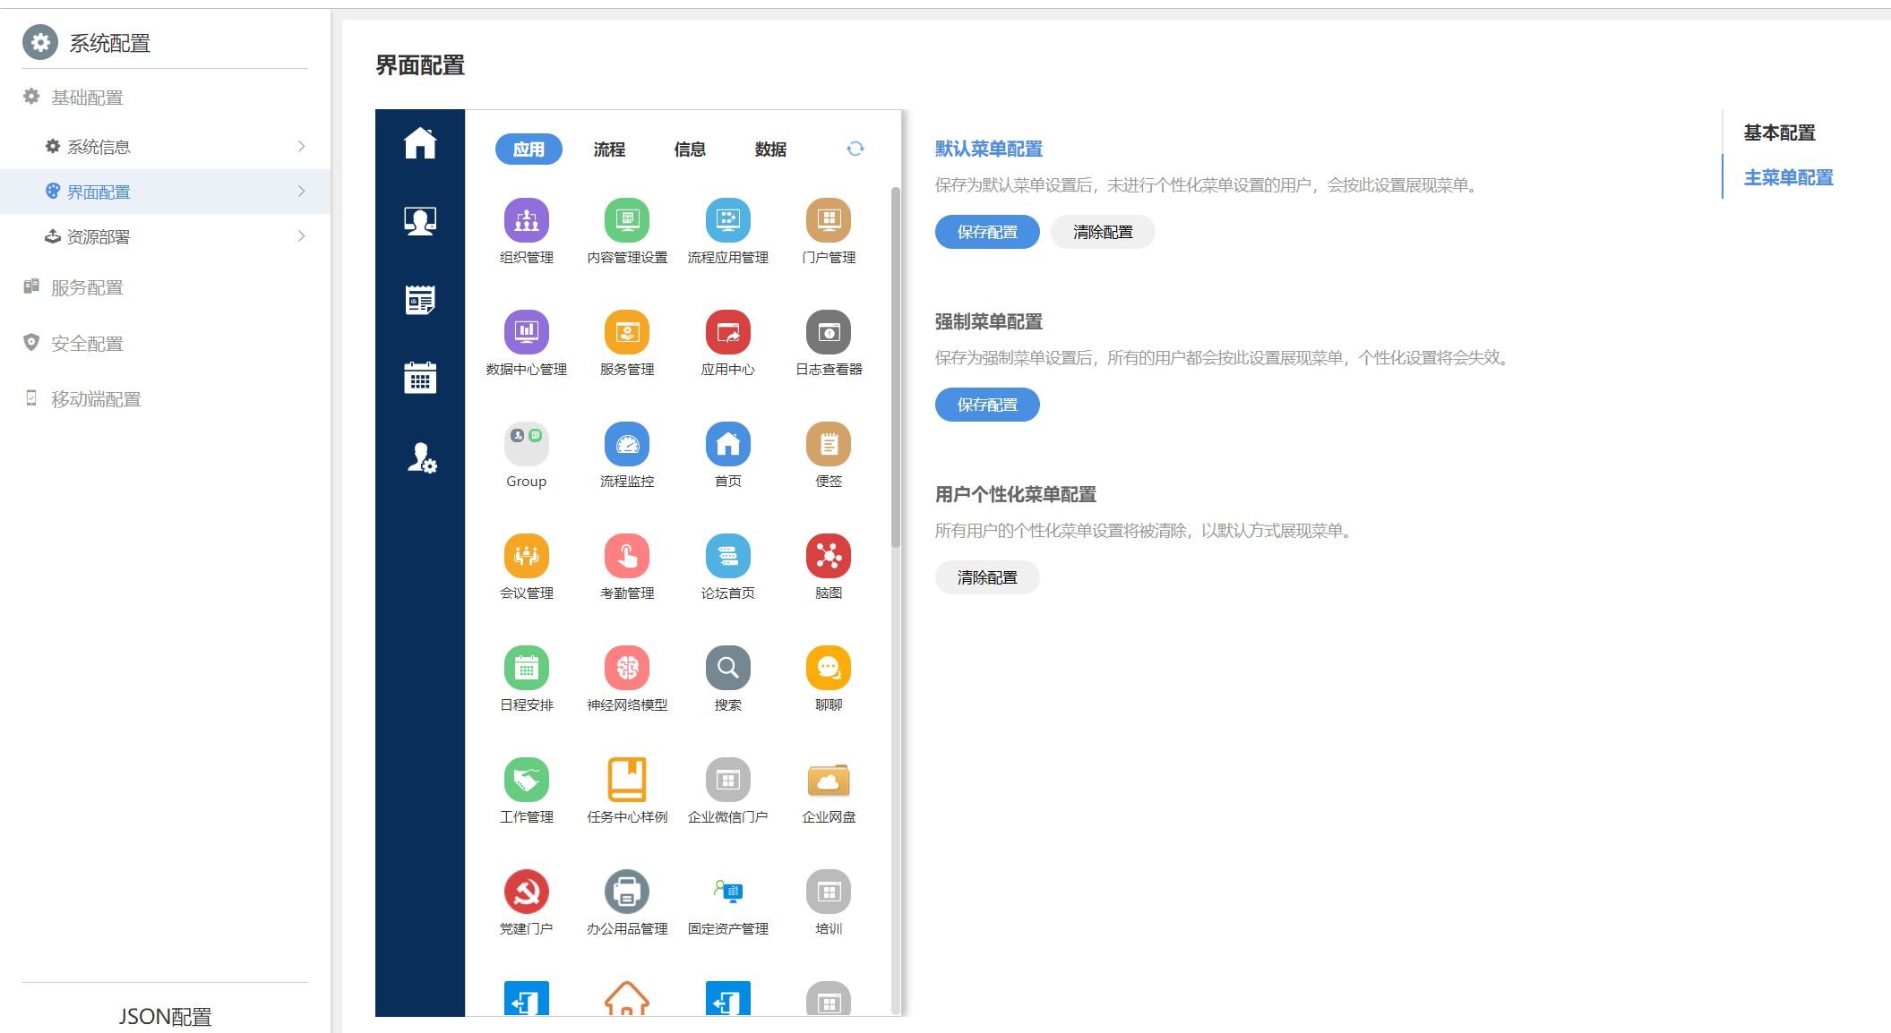Open the 组织管理 app icon
Viewport: 1891px width, 1033px height.
pos(526,221)
